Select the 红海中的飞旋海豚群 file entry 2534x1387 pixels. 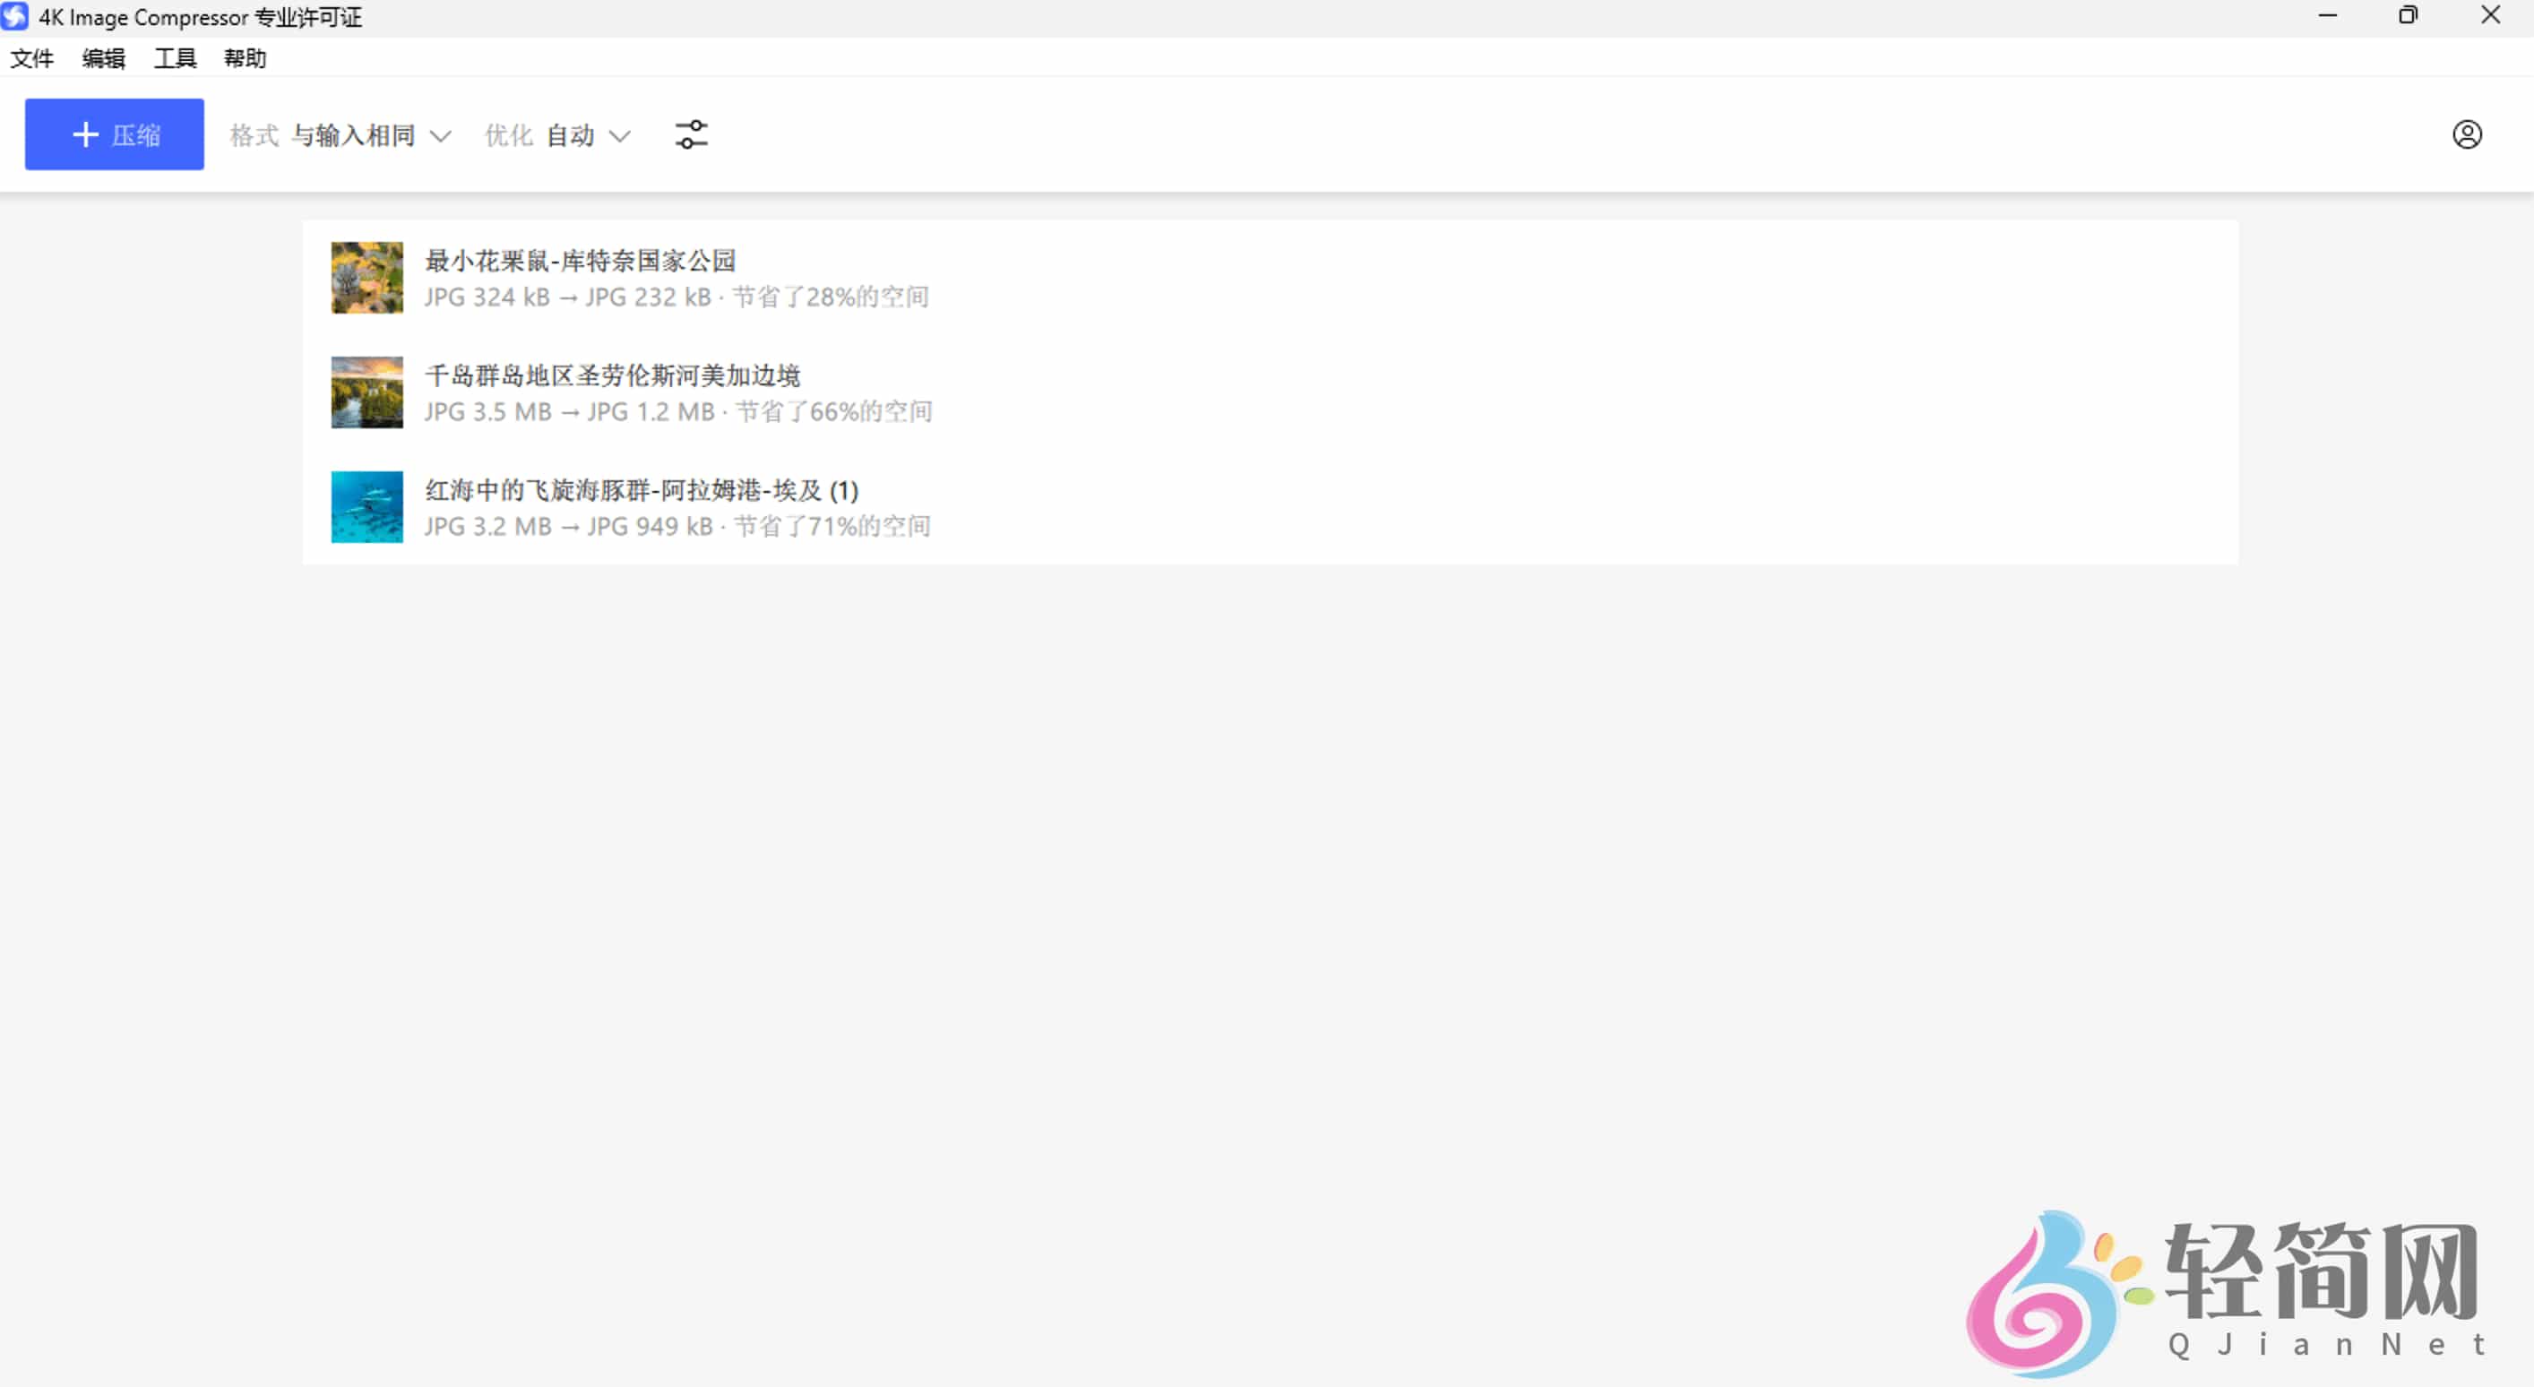pyautogui.click(x=885, y=506)
